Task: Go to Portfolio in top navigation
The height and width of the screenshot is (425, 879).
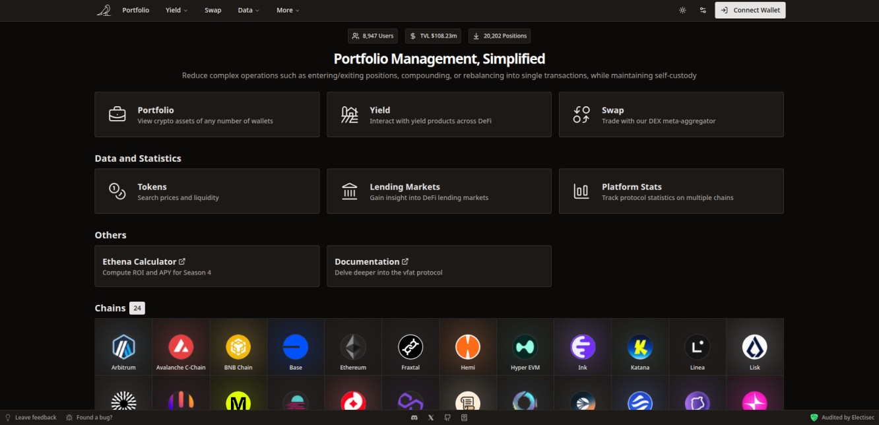Action: (x=135, y=10)
